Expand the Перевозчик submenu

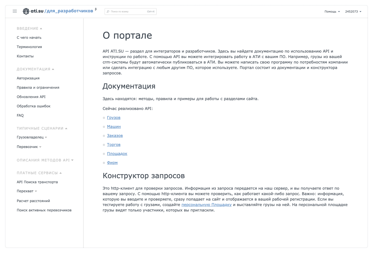click(29, 147)
